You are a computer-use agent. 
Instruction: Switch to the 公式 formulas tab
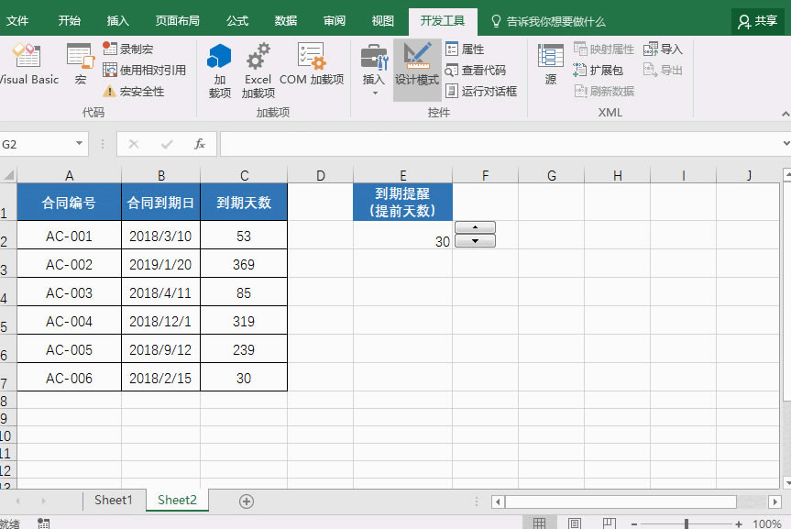pyautogui.click(x=237, y=21)
